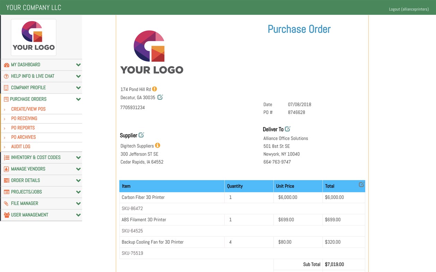436x272 pixels.
Task: Click the Your Logo thumbnail in the sidebar
Action: (33, 37)
